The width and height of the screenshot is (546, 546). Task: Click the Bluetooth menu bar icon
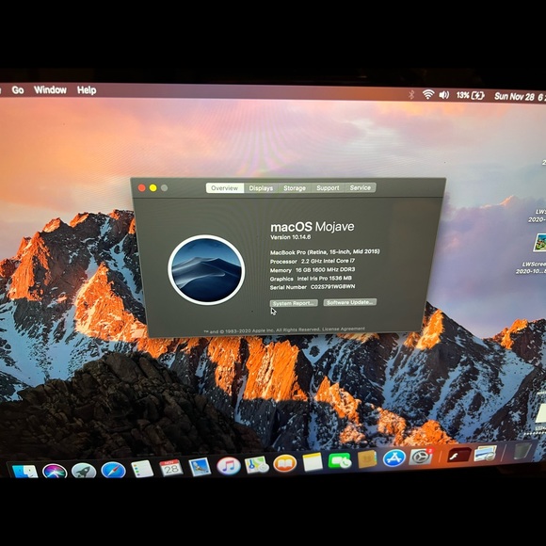click(411, 94)
